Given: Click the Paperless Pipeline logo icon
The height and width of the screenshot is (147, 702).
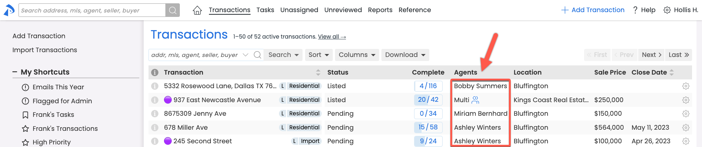Looking at the screenshot, I should [x=9, y=10].
